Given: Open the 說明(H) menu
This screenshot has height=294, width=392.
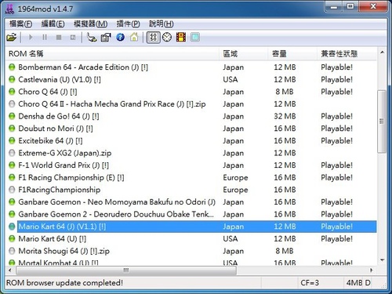Looking at the screenshot, I should [161, 24].
